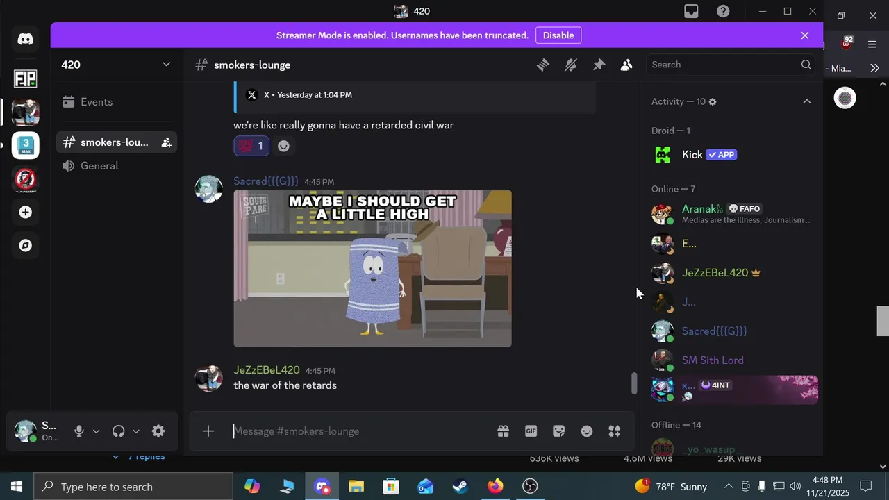Join the General voice channel
This screenshot has height=500, width=889.
point(117,166)
